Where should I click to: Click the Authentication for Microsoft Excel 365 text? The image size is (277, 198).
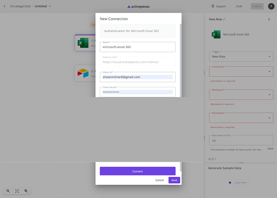coord(131,31)
